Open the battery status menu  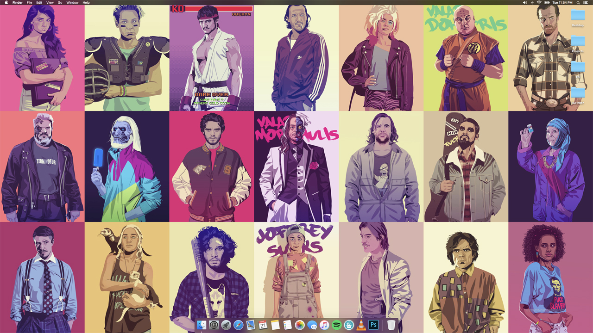[x=547, y=3]
